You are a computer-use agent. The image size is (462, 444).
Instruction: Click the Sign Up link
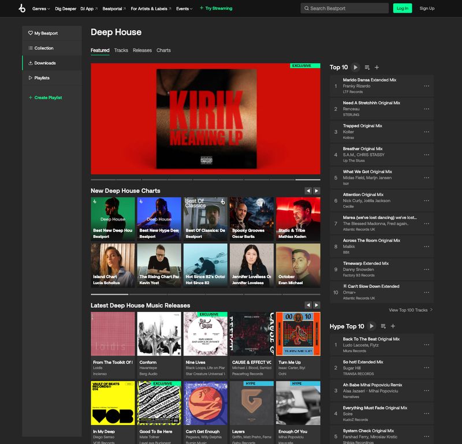coord(427,8)
